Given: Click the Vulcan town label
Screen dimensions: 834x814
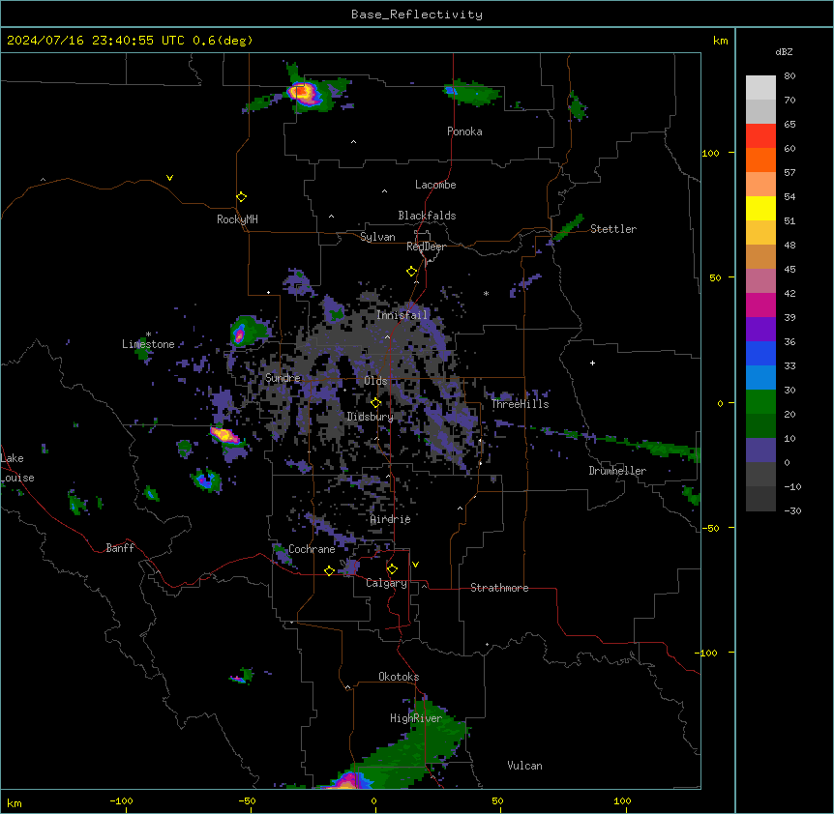Looking at the screenshot, I should 525,766.
